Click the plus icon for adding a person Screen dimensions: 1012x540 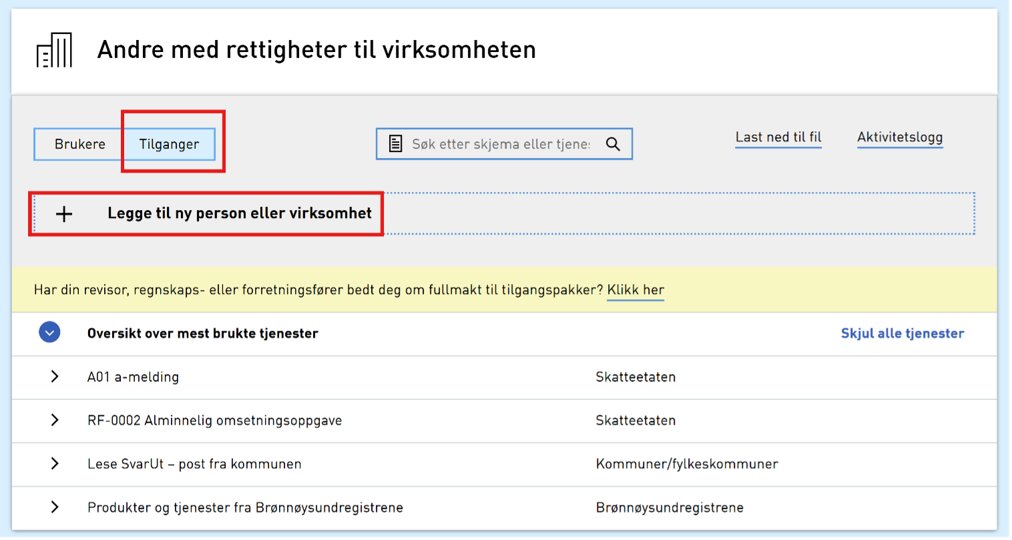(64, 213)
